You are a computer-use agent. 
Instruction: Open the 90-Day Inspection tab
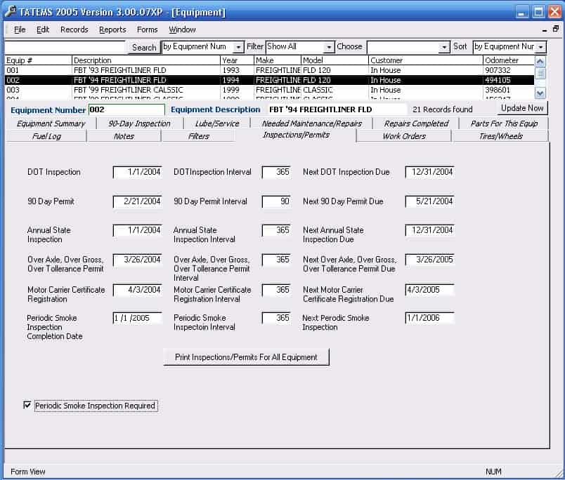139,124
